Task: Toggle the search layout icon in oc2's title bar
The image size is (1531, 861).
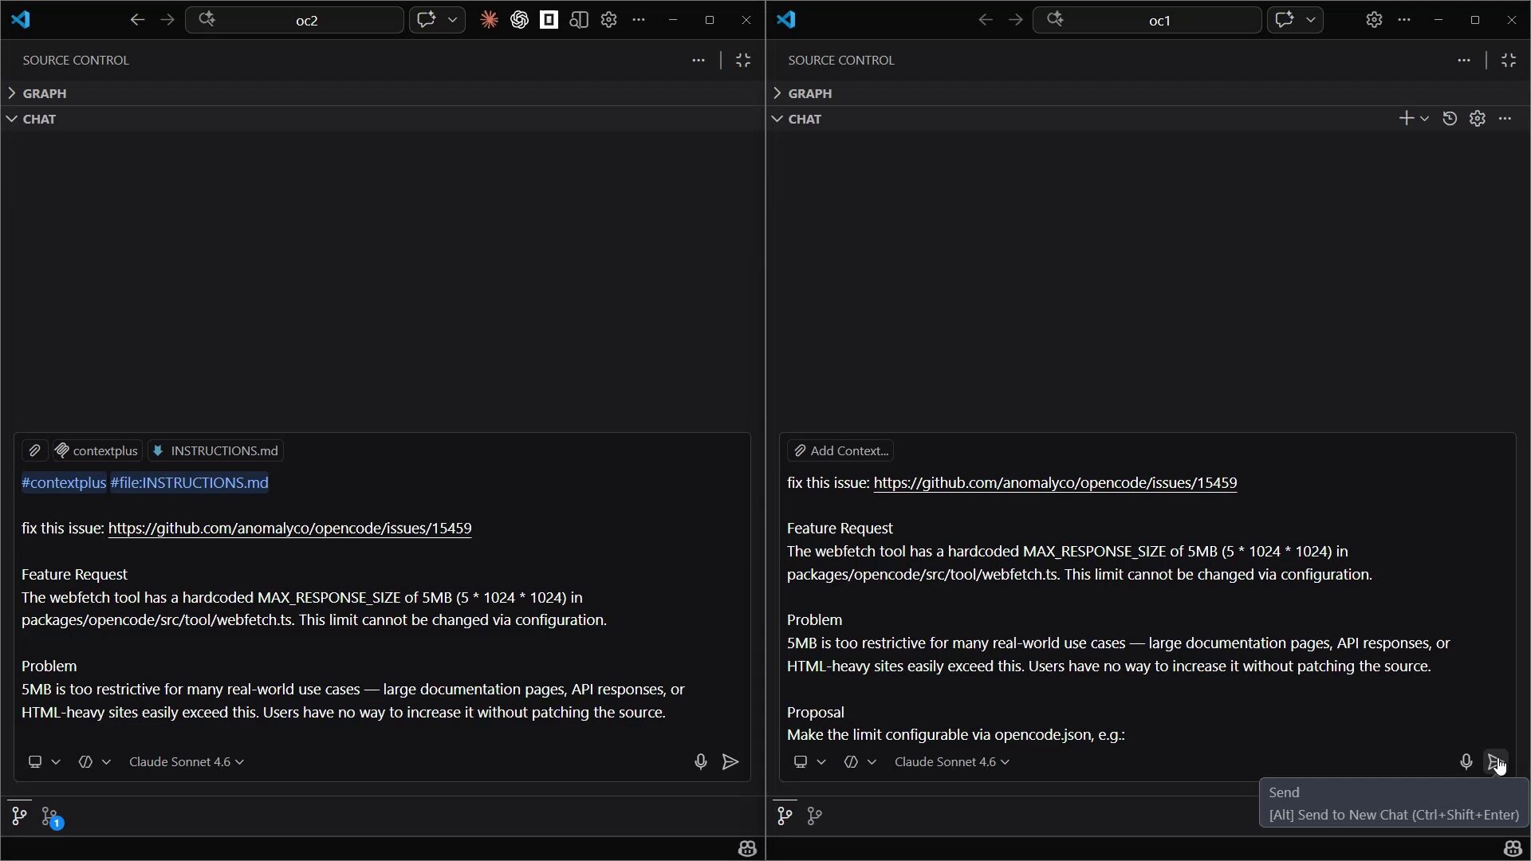Action: [579, 20]
